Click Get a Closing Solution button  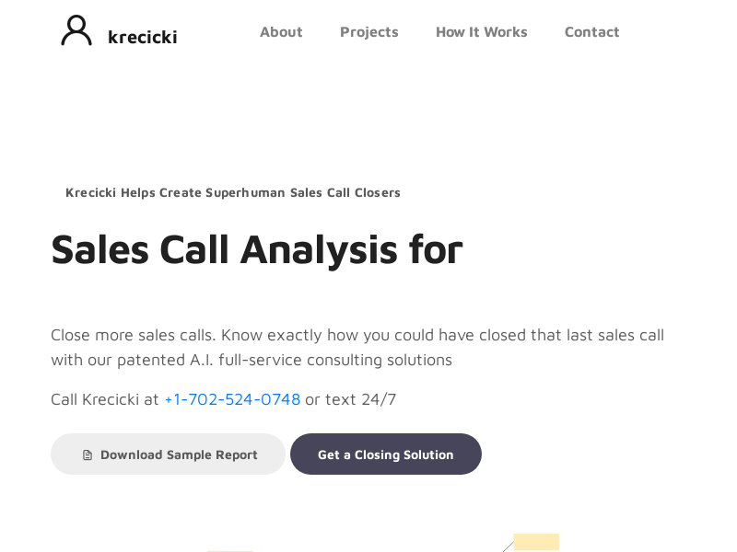(386, 454)
